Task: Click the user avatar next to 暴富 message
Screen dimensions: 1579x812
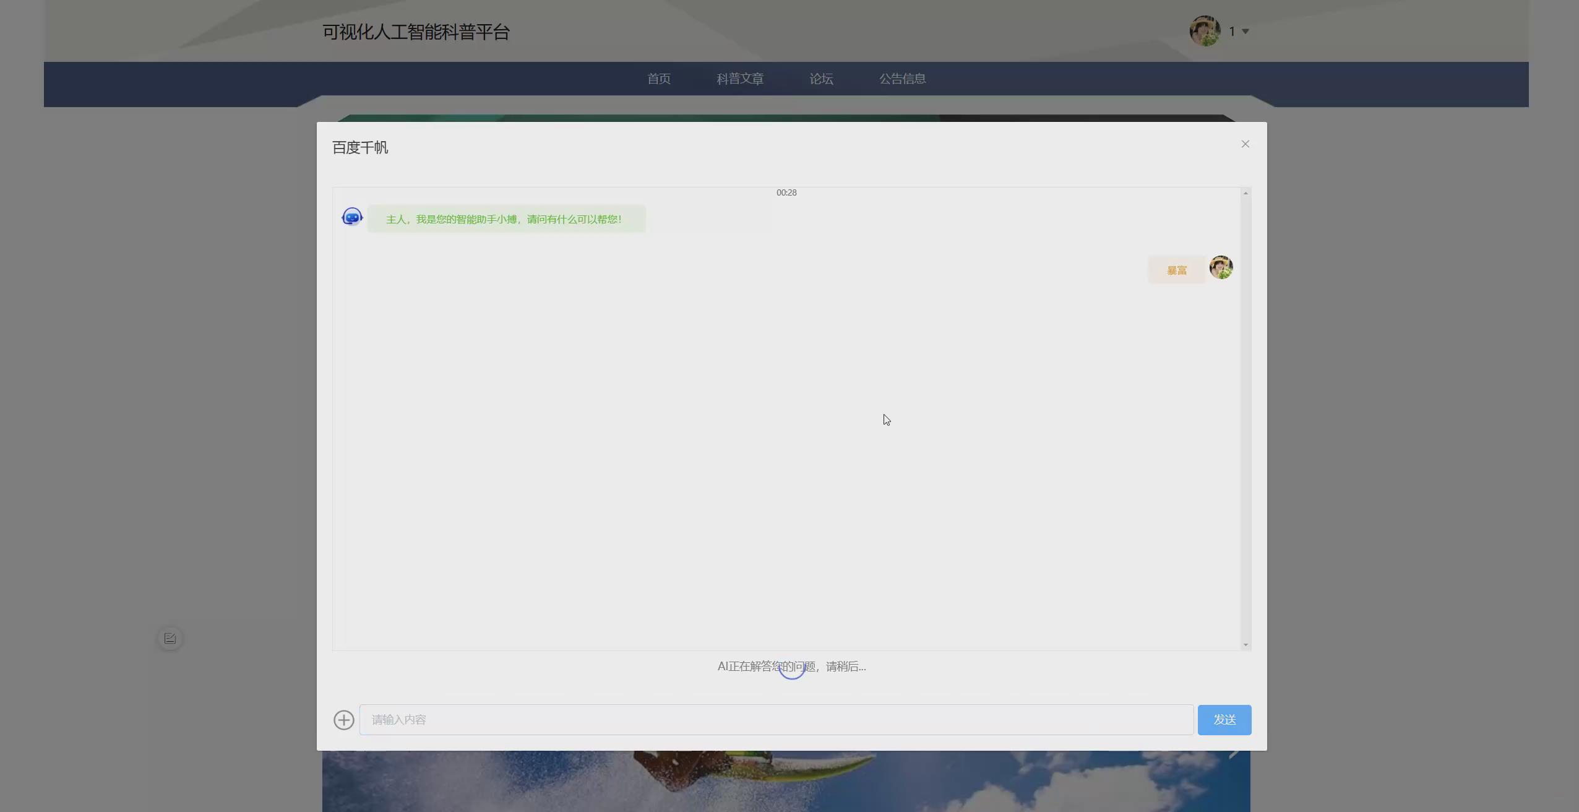Action: tap(1221, 267)
